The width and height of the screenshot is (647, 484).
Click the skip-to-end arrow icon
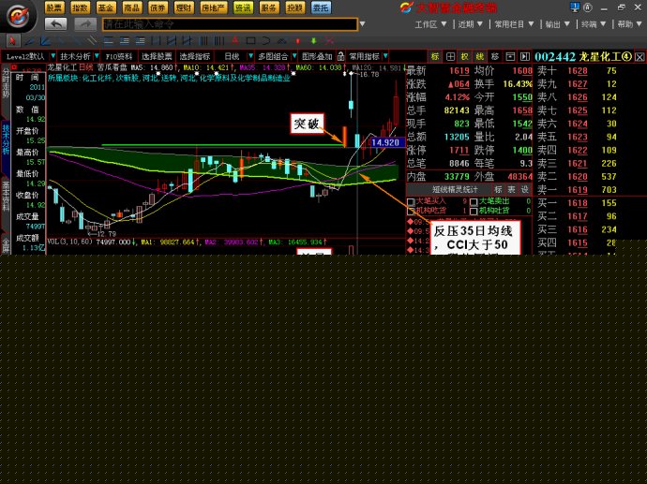[524, 56]
